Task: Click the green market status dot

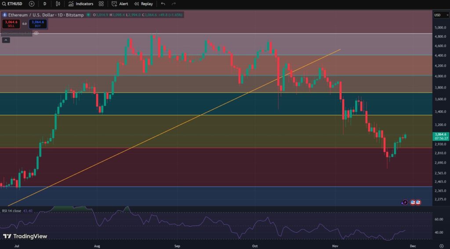Action: click(88, 15)
